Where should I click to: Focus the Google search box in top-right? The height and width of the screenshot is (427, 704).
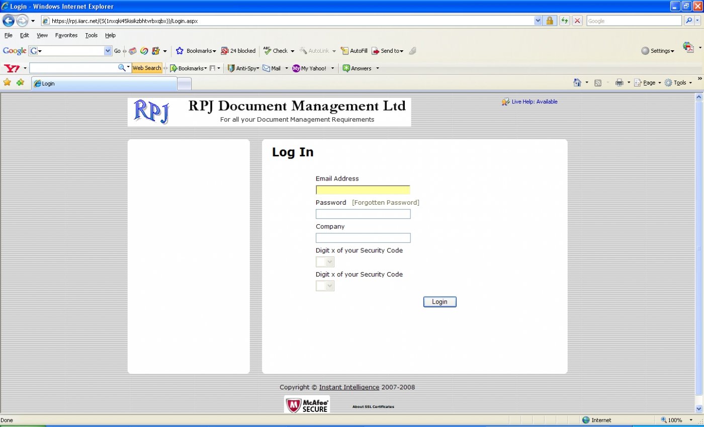pos(634,21)
